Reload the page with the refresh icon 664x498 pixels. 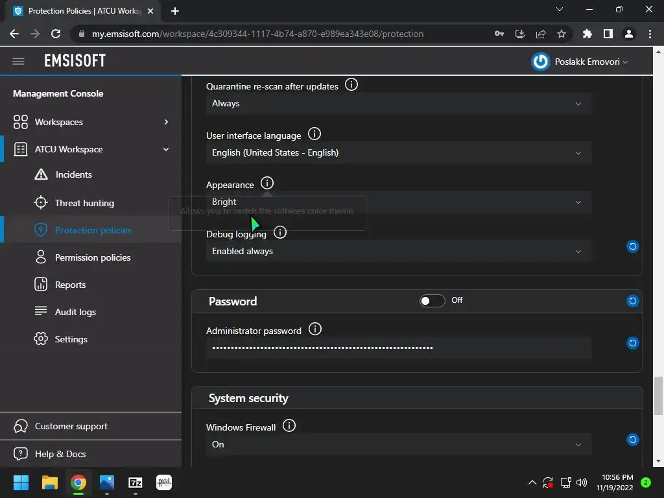click(56, 34)
